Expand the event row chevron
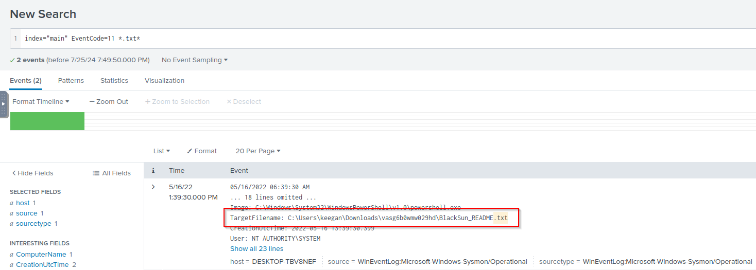 pyautogui.click(x=153, y=187)
